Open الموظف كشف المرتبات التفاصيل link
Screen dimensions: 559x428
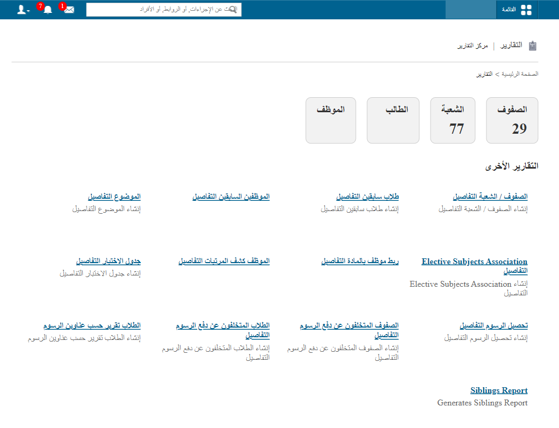point(224,261)
